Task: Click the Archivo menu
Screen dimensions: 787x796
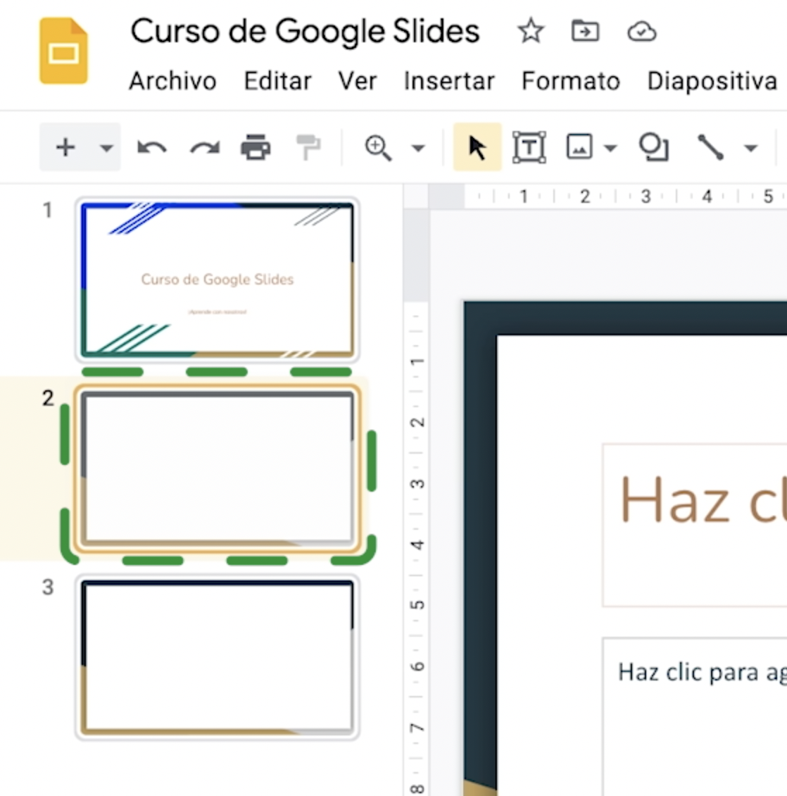Action: [172, 80]
